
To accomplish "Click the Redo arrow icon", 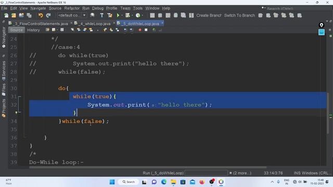I will (x=48, y=15).
